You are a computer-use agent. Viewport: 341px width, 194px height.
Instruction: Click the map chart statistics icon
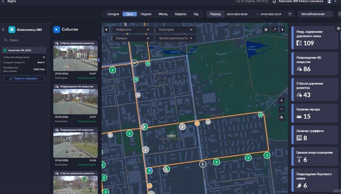[x=266, y=30]
